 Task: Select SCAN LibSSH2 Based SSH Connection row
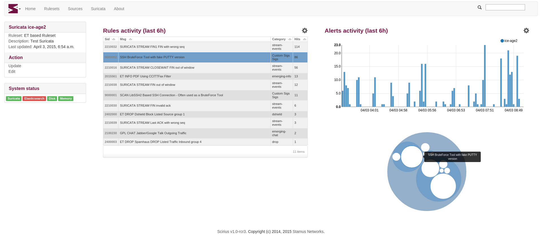pos(205,95)
